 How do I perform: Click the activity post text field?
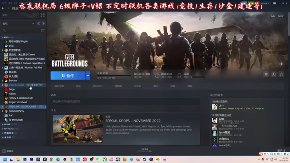click(x=125, y=101)
